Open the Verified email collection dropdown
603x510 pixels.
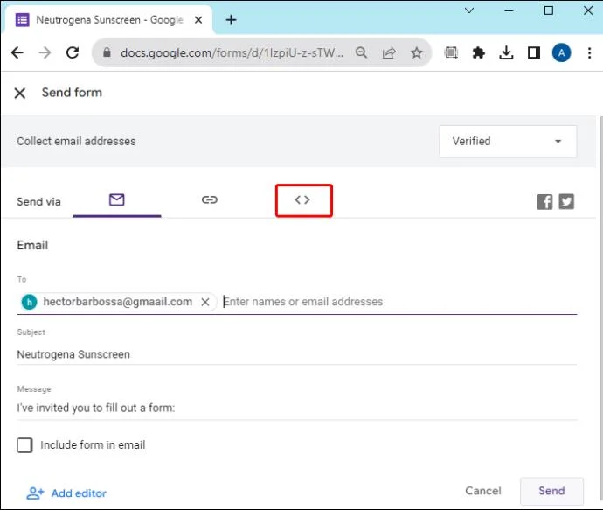pos(508,141)
